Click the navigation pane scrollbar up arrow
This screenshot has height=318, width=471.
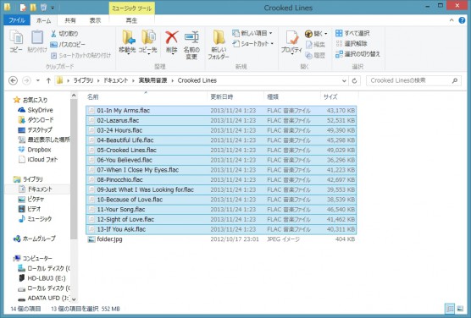tap(74, 96)
